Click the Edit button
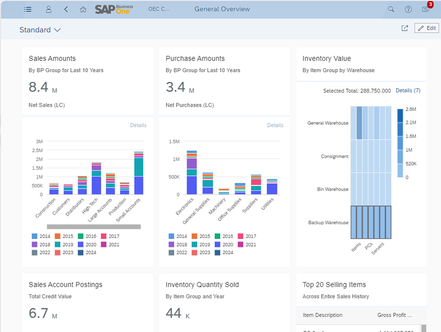441x332 pixels. coord(426,28)
